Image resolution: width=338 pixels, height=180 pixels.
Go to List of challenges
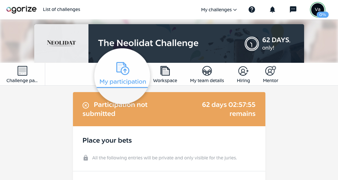(61, 9)
